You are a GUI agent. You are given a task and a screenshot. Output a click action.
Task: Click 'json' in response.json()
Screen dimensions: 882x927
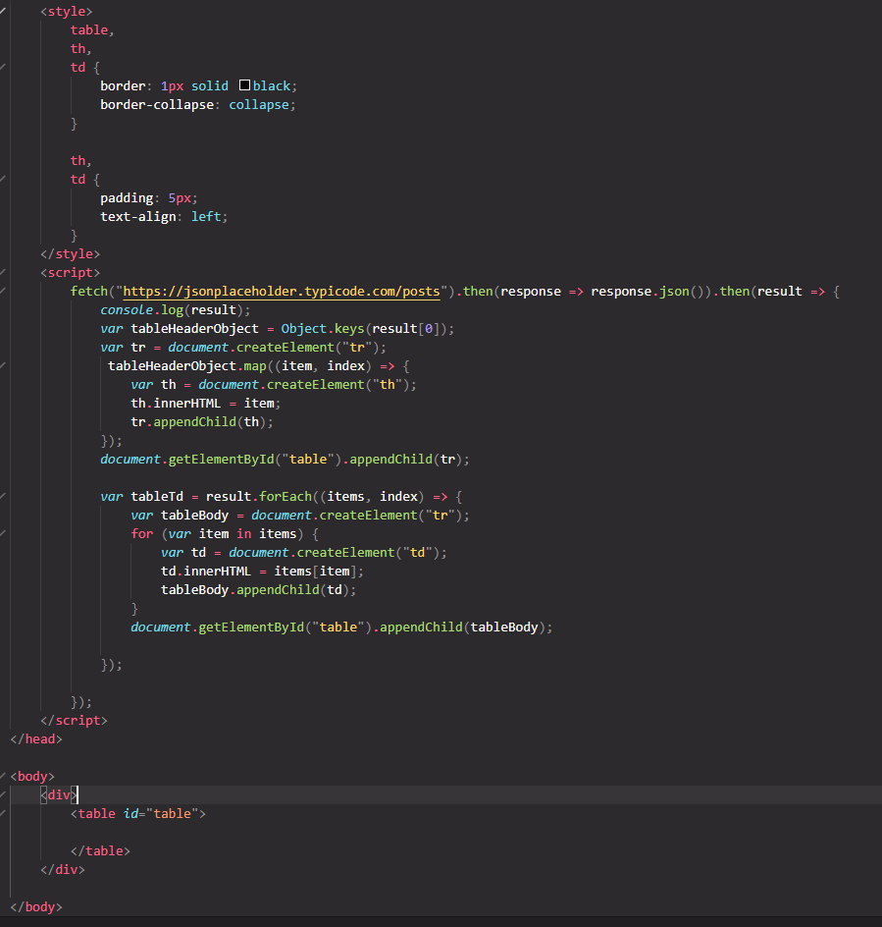(x=674, y=292)
